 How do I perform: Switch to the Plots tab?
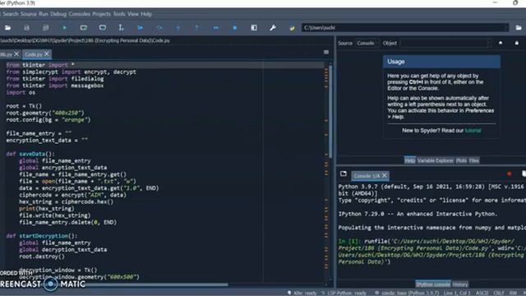click(462, 160)
